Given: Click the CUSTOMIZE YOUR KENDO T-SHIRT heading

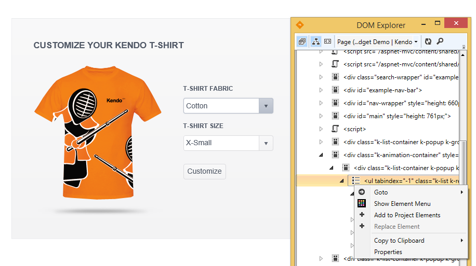Looking at the screenshot, I should 109,45.
